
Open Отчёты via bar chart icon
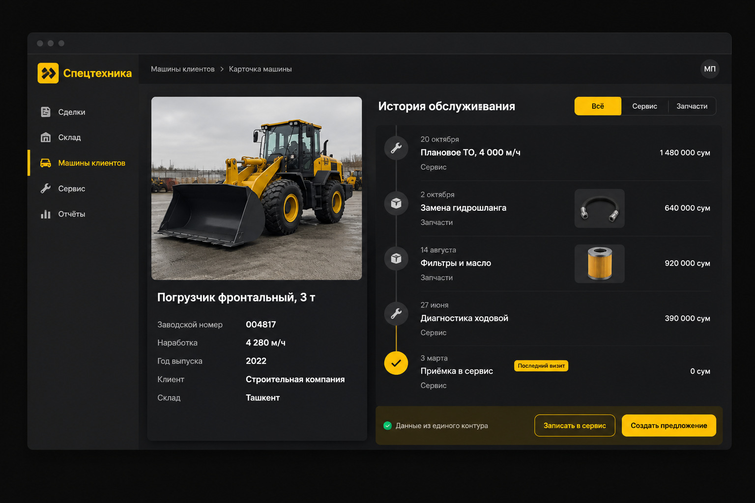pyautogui.click(x=46, y=214)
